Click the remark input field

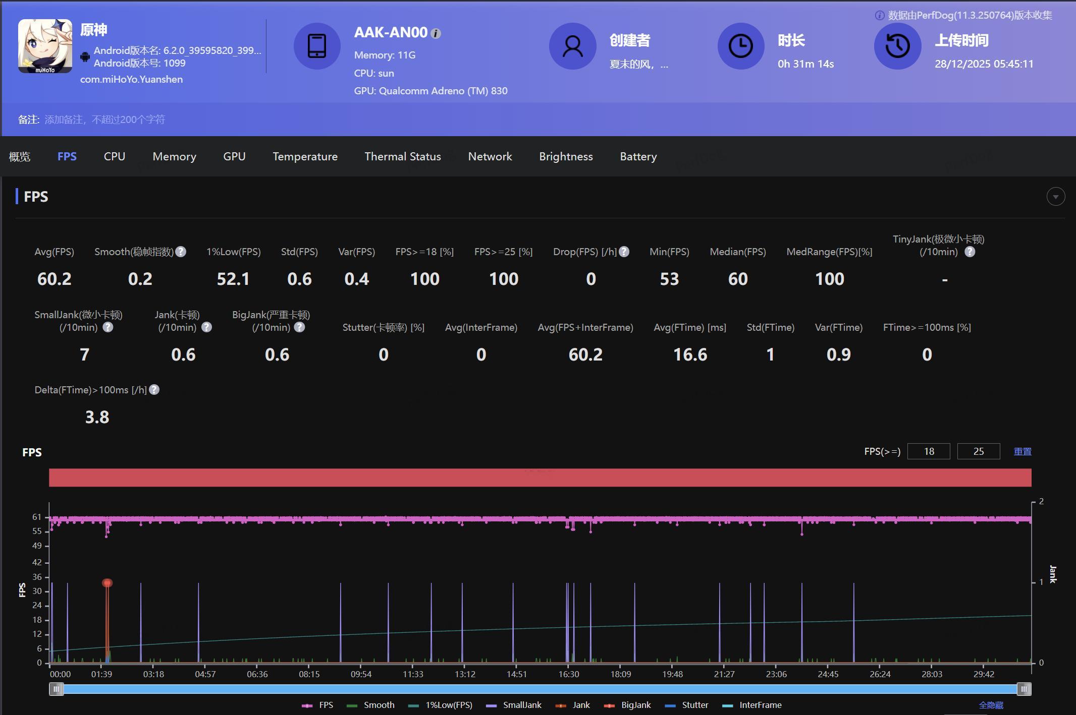(104, 120)
